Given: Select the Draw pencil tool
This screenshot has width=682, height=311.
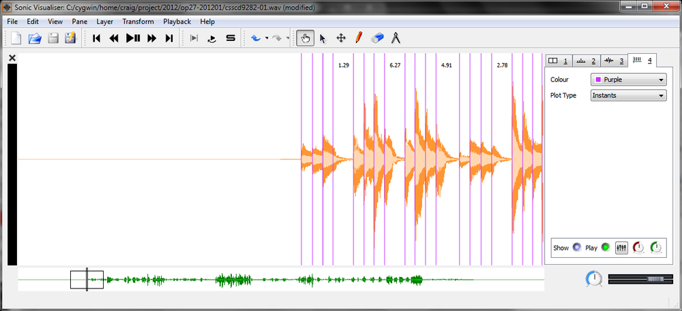Looking at the screenshot, I should pos(359,38).
